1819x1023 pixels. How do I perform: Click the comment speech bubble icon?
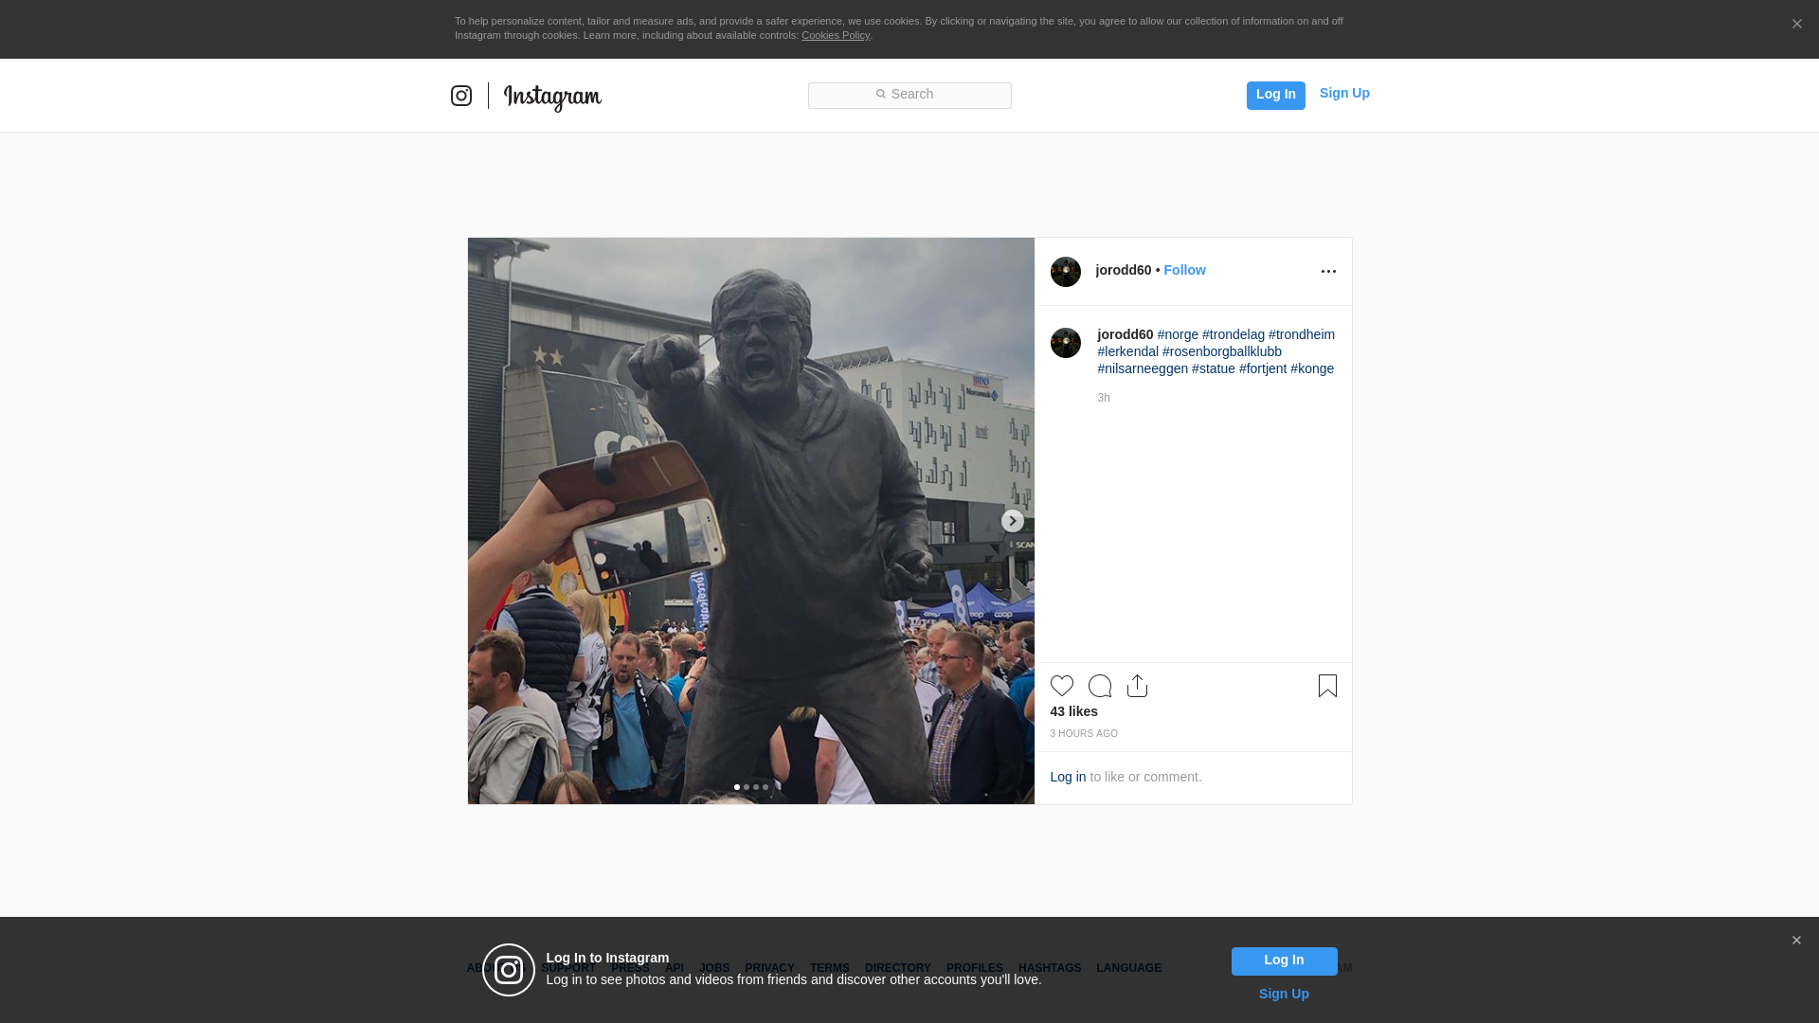pos(1100,686)
